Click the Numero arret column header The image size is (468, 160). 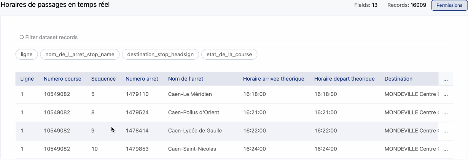point(142,79)
